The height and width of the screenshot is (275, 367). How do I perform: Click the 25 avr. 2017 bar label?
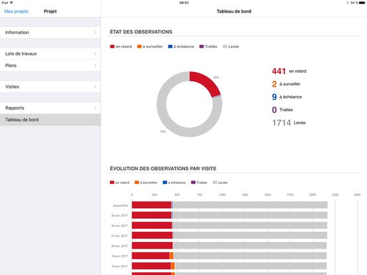click(x=120, y=216)
